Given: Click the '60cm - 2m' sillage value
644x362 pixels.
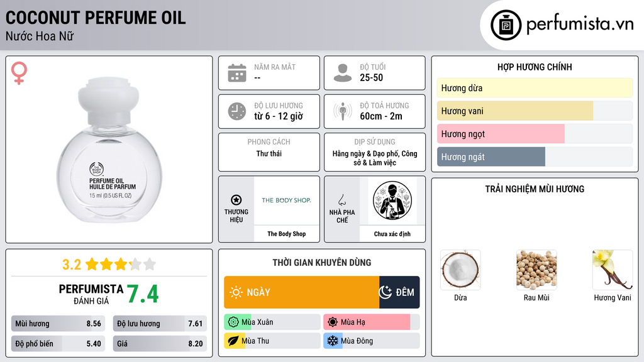Looking at the screenshot, I should (381, 116).
